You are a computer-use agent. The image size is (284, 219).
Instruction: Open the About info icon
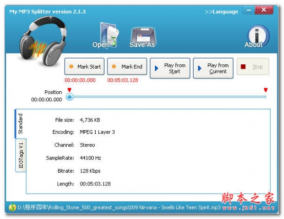point(257,37)
